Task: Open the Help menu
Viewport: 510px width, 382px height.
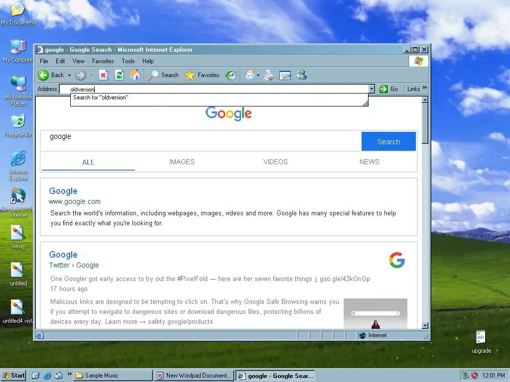Action: click(x=148, y=61)
